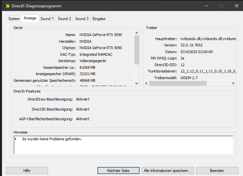Click the text Es wurden keine Probleme gefunden

point(52,139)
